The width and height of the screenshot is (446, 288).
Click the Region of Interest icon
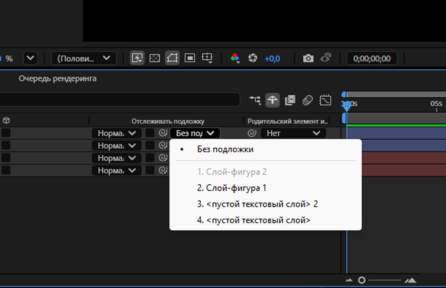(x=190, y=58)
